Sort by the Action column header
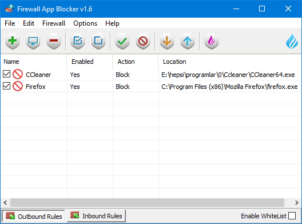The width and height of the screenshot is (302, 224). click(136, 62)
